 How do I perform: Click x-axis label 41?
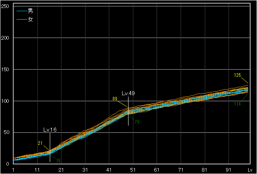(x=109, y=170)
